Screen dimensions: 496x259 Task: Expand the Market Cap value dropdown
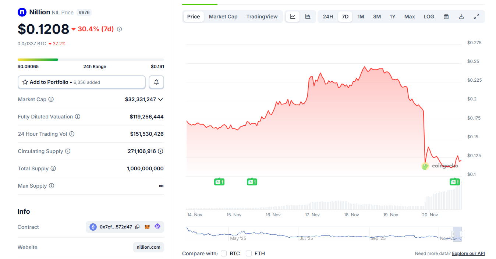coord(160,99)
